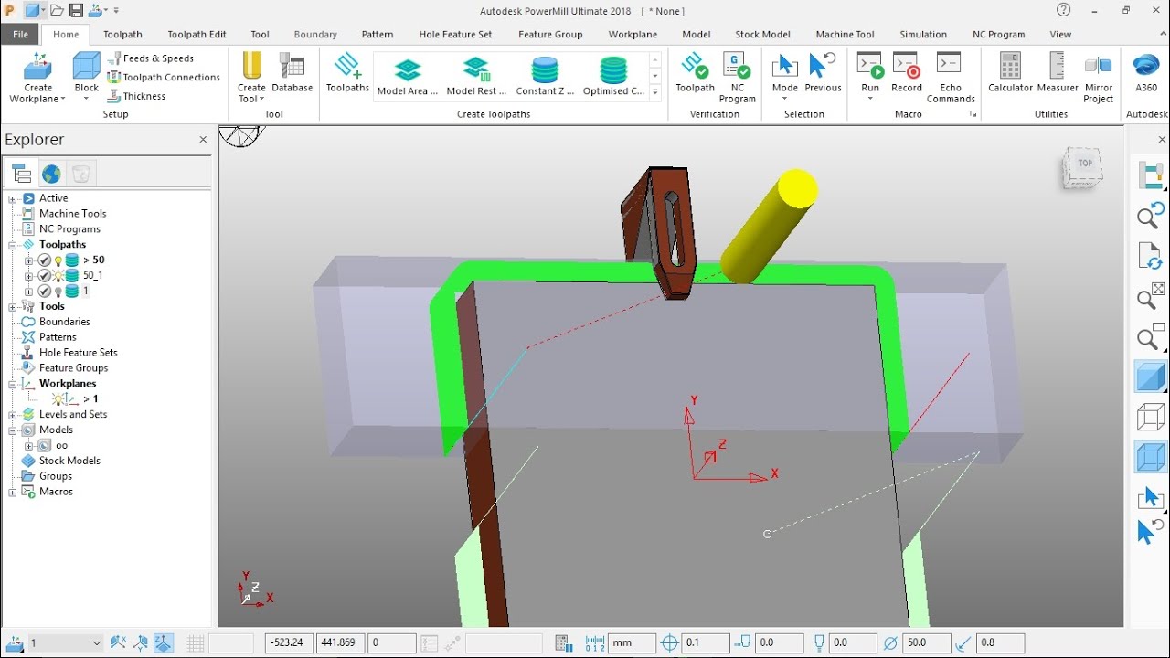The width and height of the screenshot is (1170, 658).
Task: Expand Levels and Sets node
Action: (13, 415)
